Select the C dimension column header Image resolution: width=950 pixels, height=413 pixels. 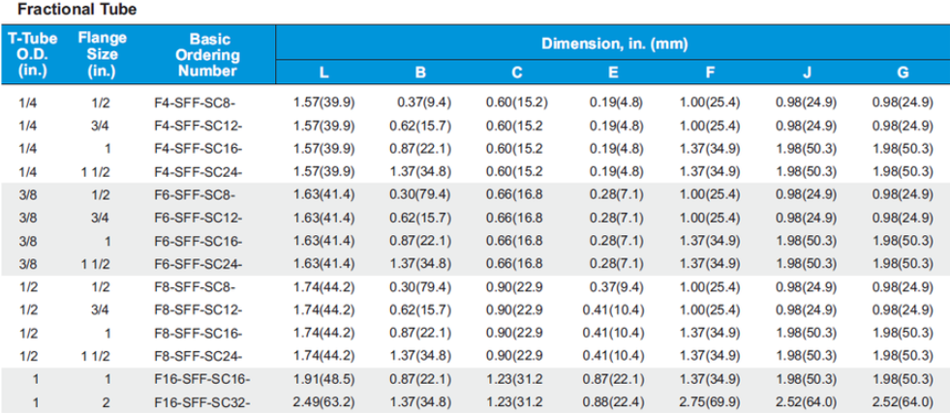pyautogui.click(x=517, y=73)
